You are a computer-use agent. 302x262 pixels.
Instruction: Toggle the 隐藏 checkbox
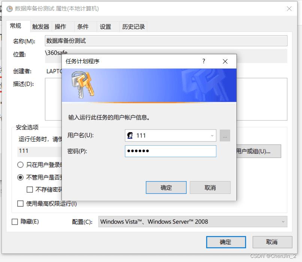[x=15, y=222]
